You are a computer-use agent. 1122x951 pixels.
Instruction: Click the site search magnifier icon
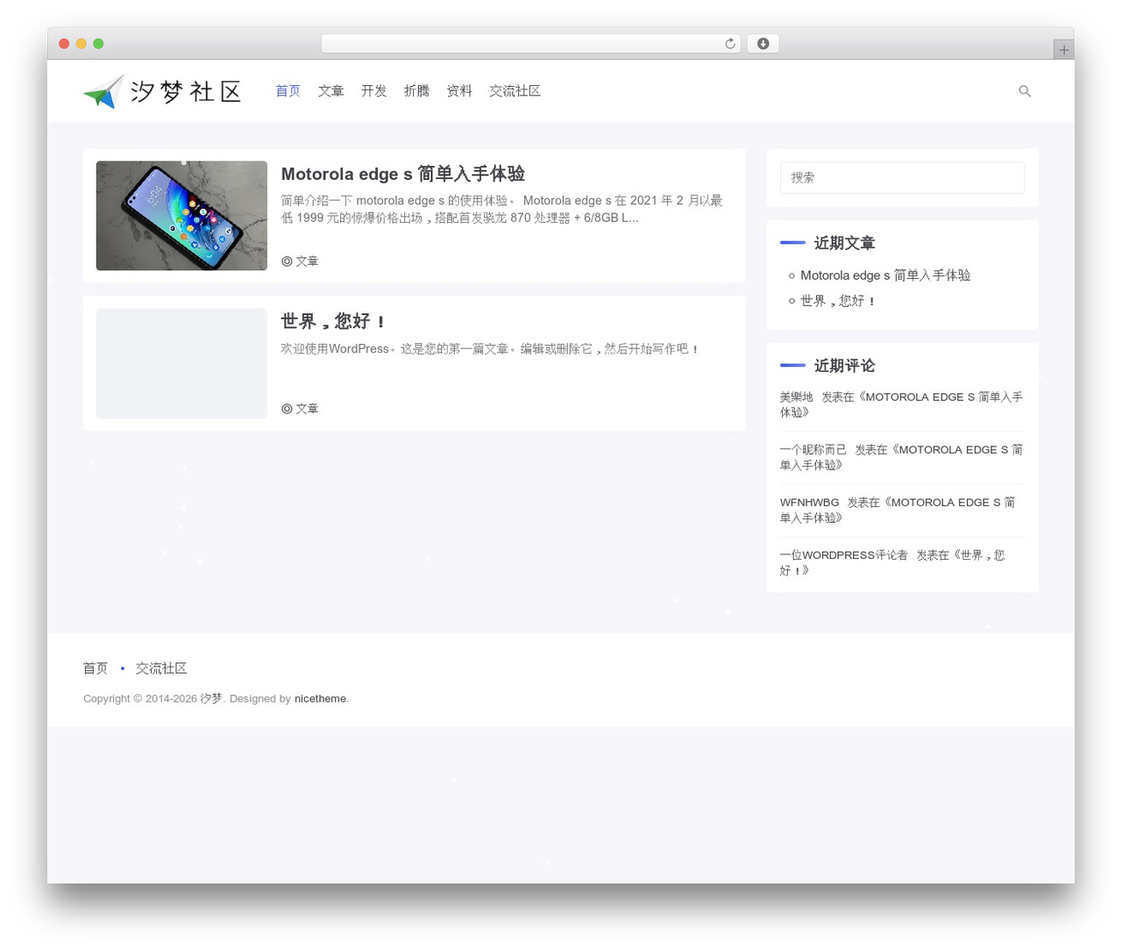(x=1025, y=91)
